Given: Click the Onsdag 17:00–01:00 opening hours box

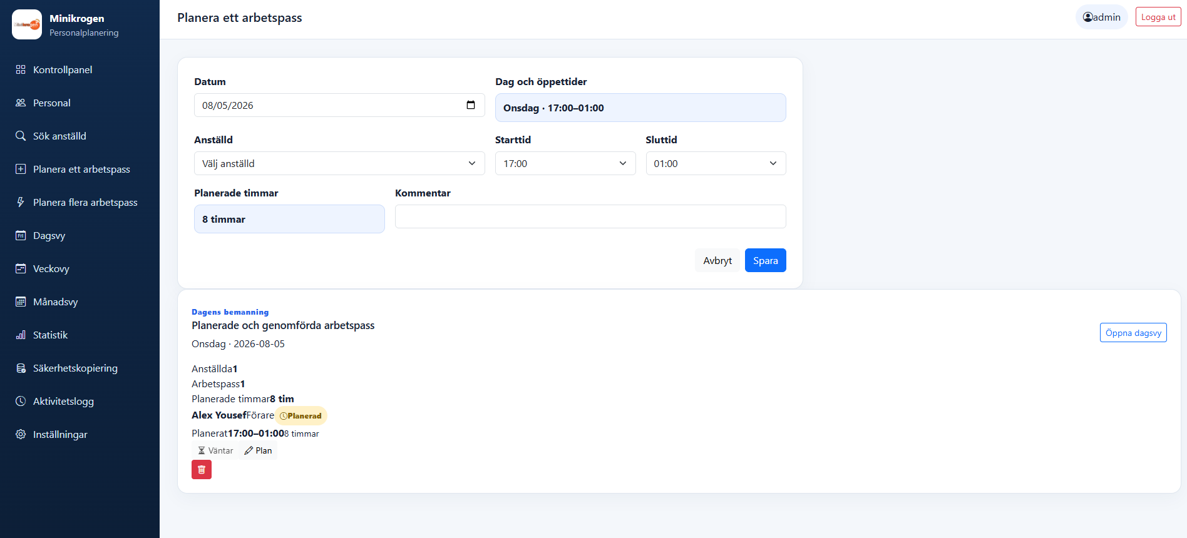Looking at the screenshot, I should coord(640,108).
